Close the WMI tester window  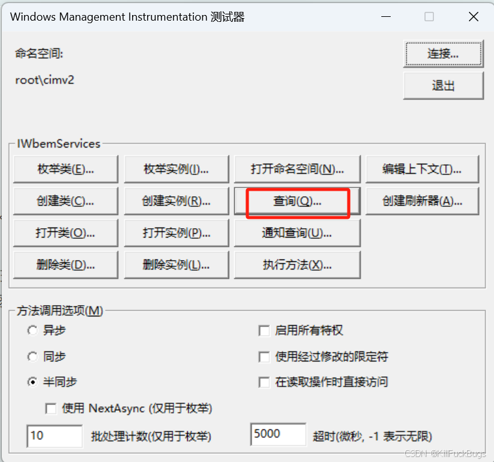[473, 16]
